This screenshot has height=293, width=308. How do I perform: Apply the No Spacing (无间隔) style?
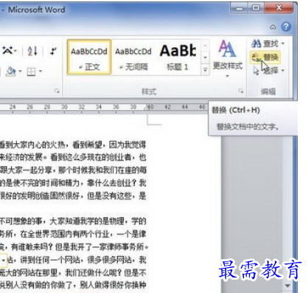(x=133, y=57)
